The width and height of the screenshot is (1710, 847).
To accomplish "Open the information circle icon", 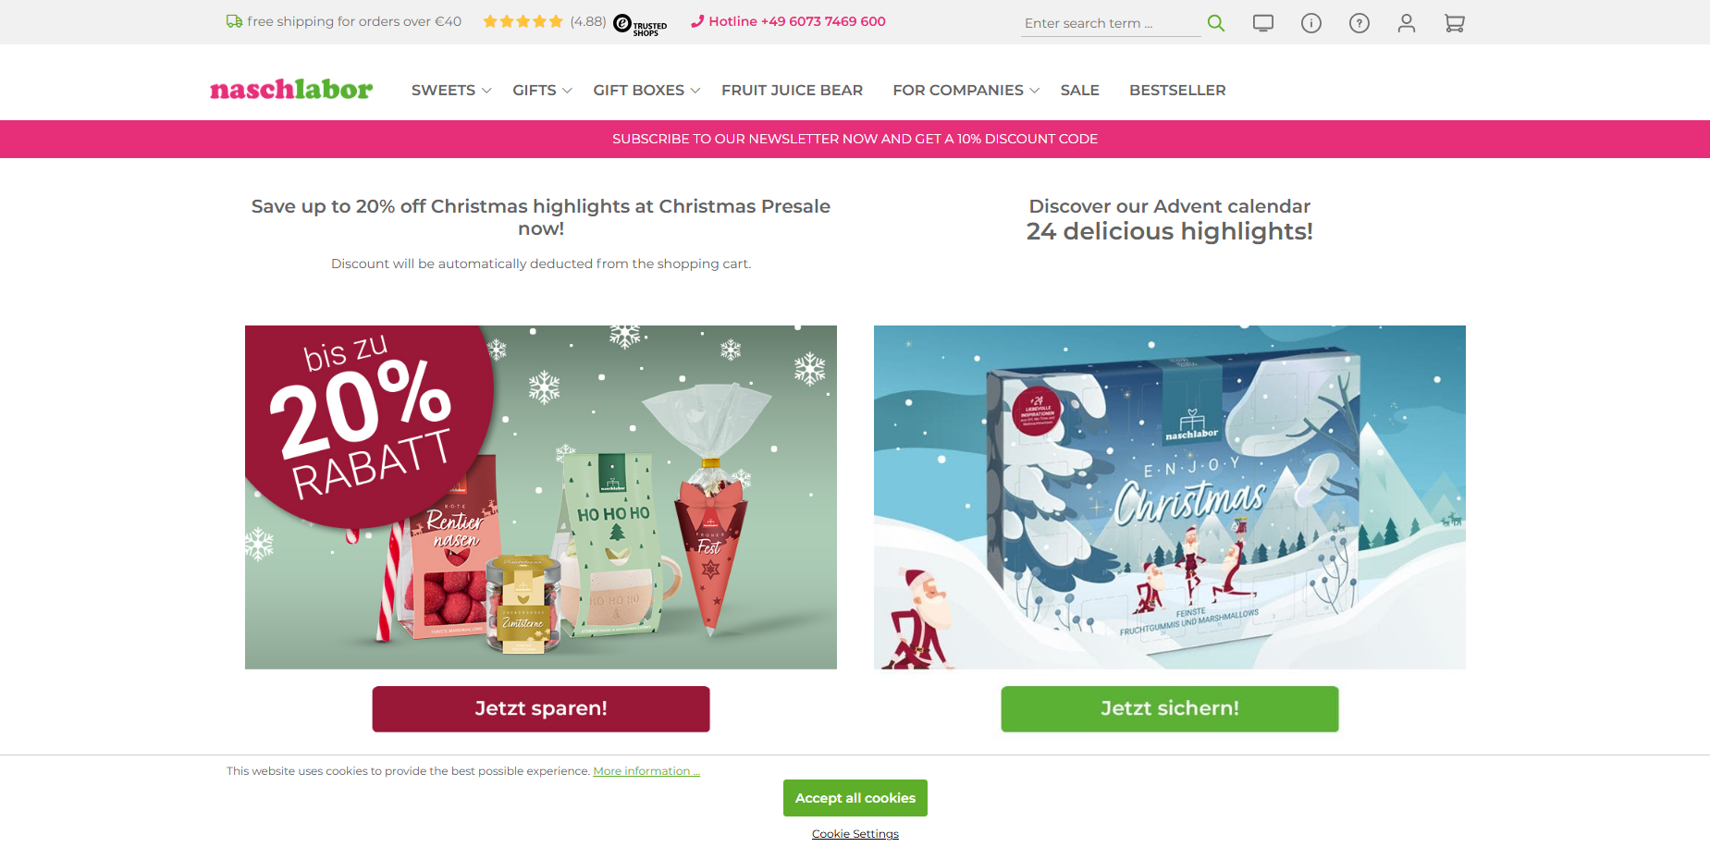I will tap(1311, 23).
